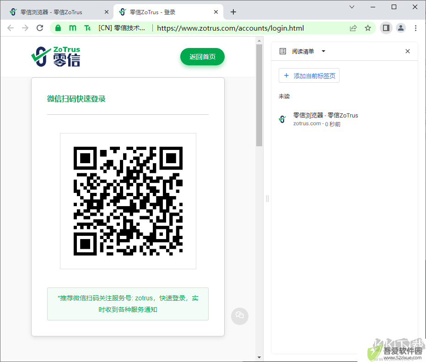This screenshot has height=362, width=426.
Task: Close the 零信浏览器 - 零信ZoTrus tab
Action: click(x=107, y=12)
